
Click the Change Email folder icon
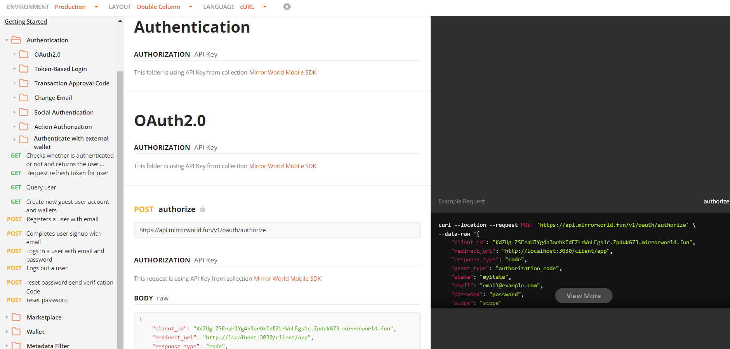(24, 97)
